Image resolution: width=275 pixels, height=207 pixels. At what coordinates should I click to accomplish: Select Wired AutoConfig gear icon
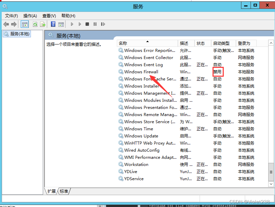click(x=121, y=150)
